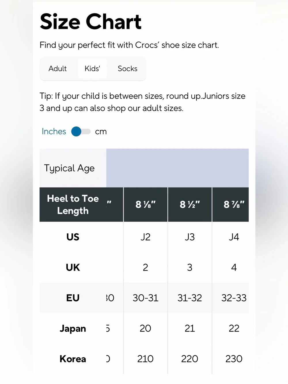Click the J2 US size cell
Image resolution: width=288 pixels, height=384 pixels.
[145, 237]
